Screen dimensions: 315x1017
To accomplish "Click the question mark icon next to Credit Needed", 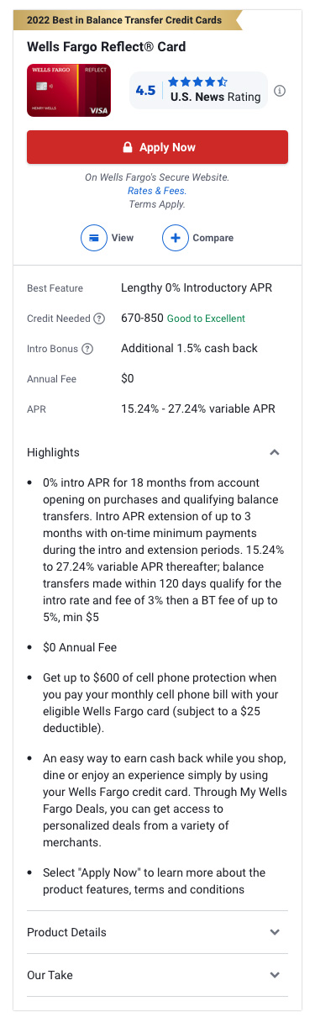I will tap(99, 319).
